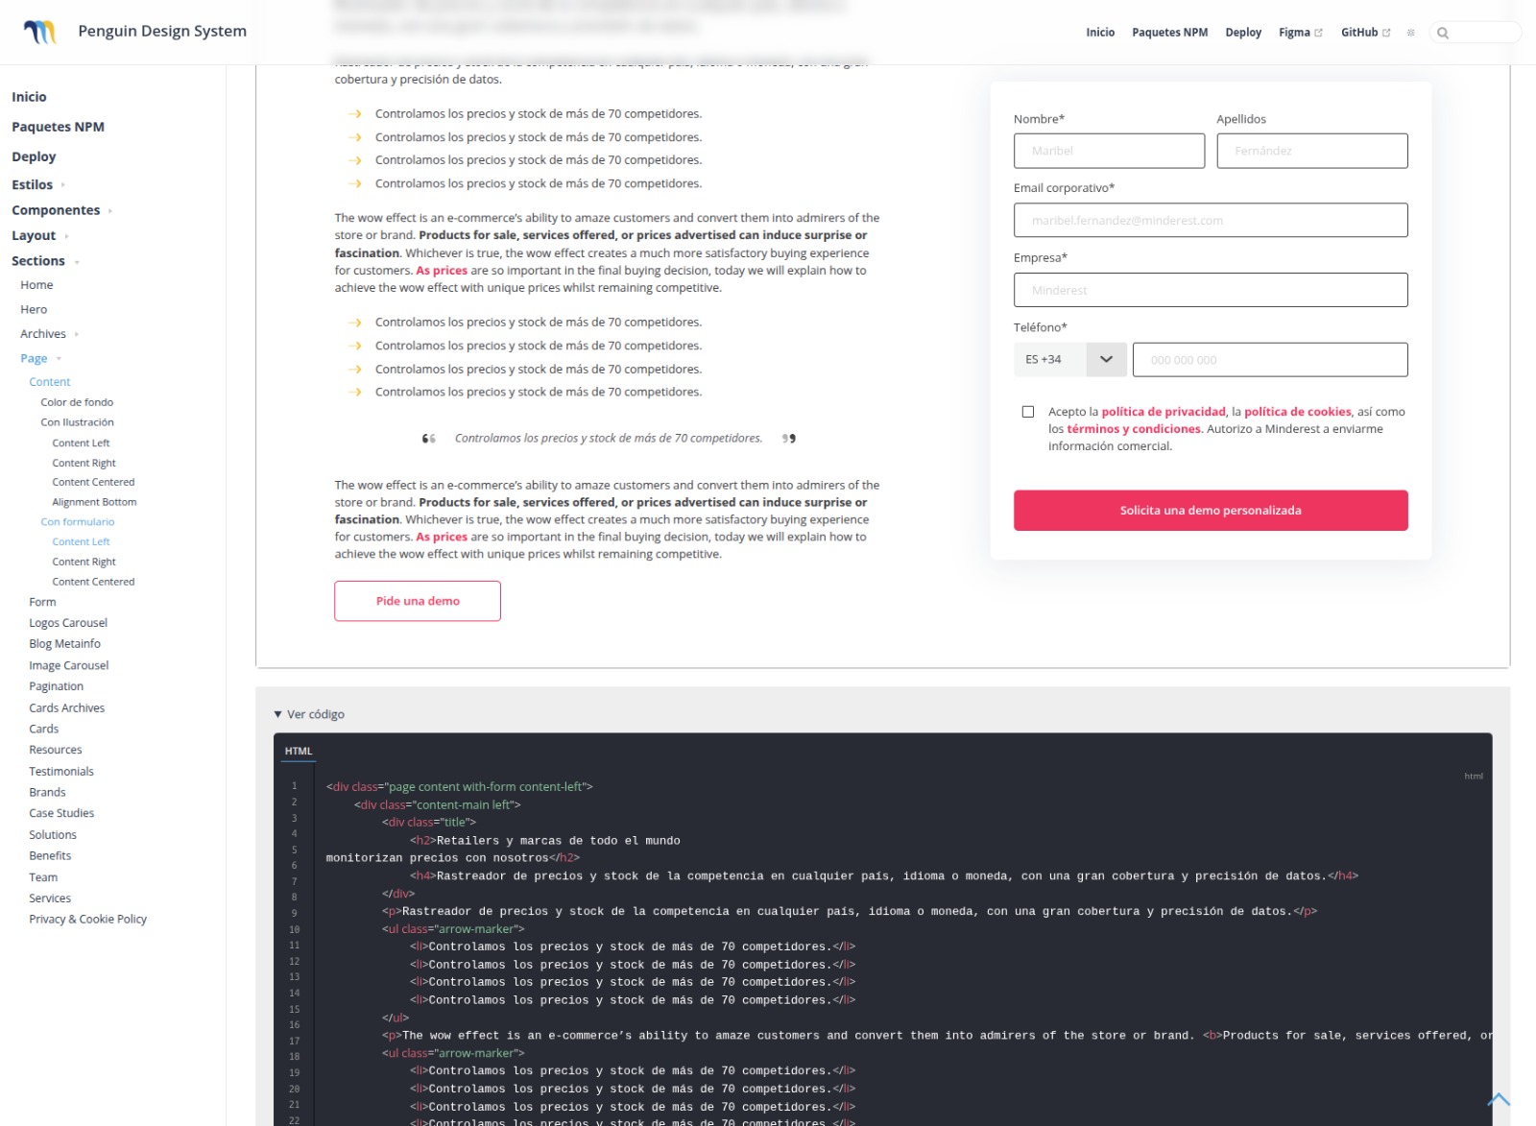Viewport: 1536px width, 1126px height.
Task: Click the external link icon beside GitHub
Action: pos(1385,33)
